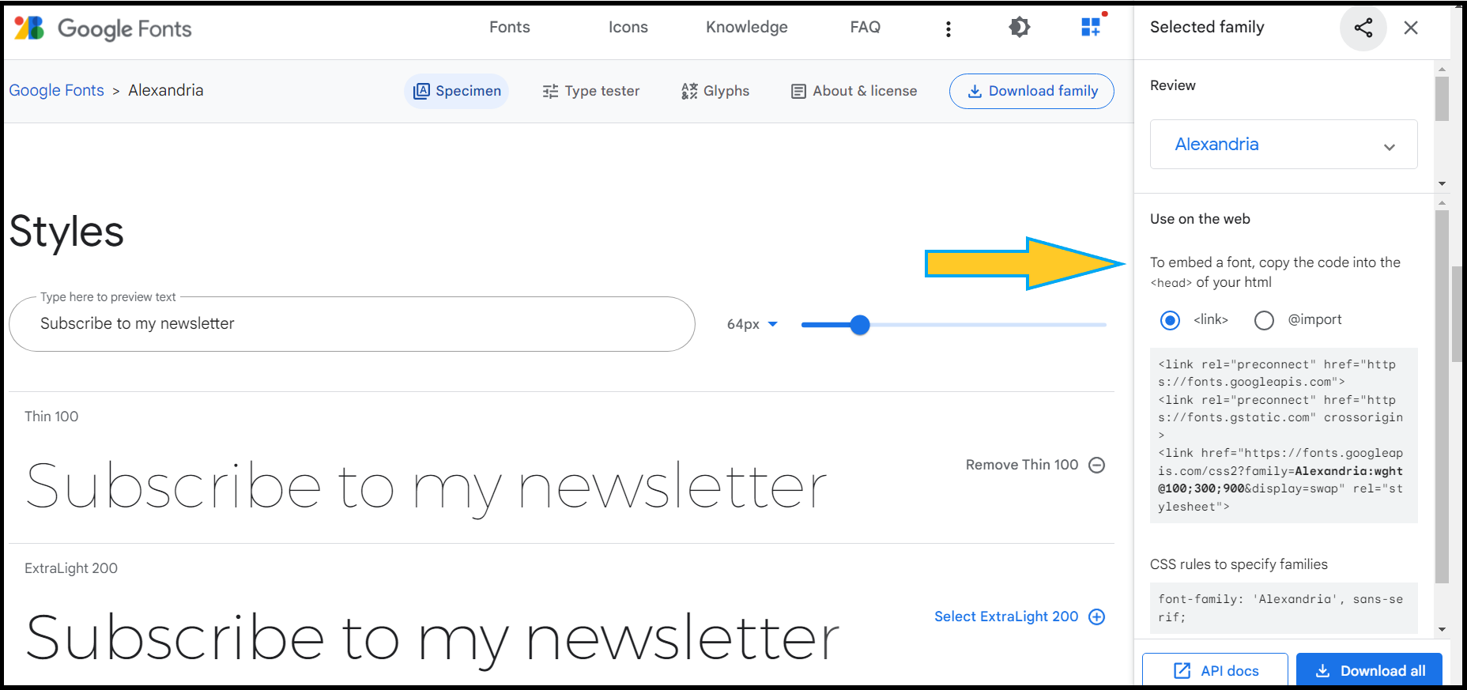Click the Alexandria family name in Review

(x=1216, y=144)
